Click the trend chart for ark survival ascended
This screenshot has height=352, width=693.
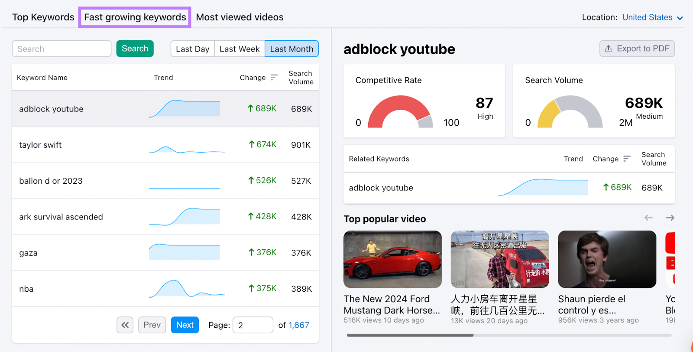coord(185,217)
